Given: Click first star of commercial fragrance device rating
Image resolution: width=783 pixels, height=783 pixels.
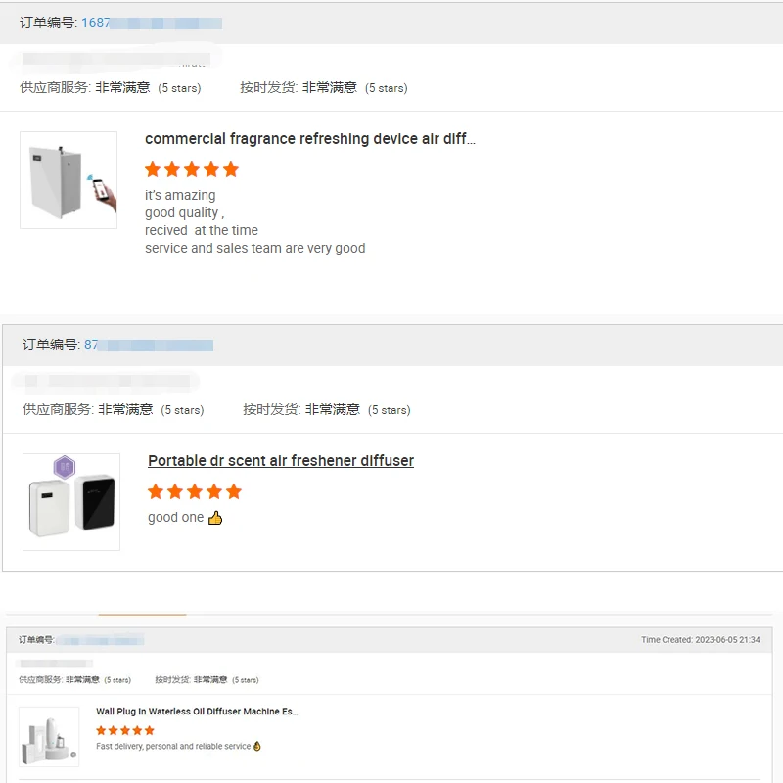Looking at the screenshot, I should 153,169.
